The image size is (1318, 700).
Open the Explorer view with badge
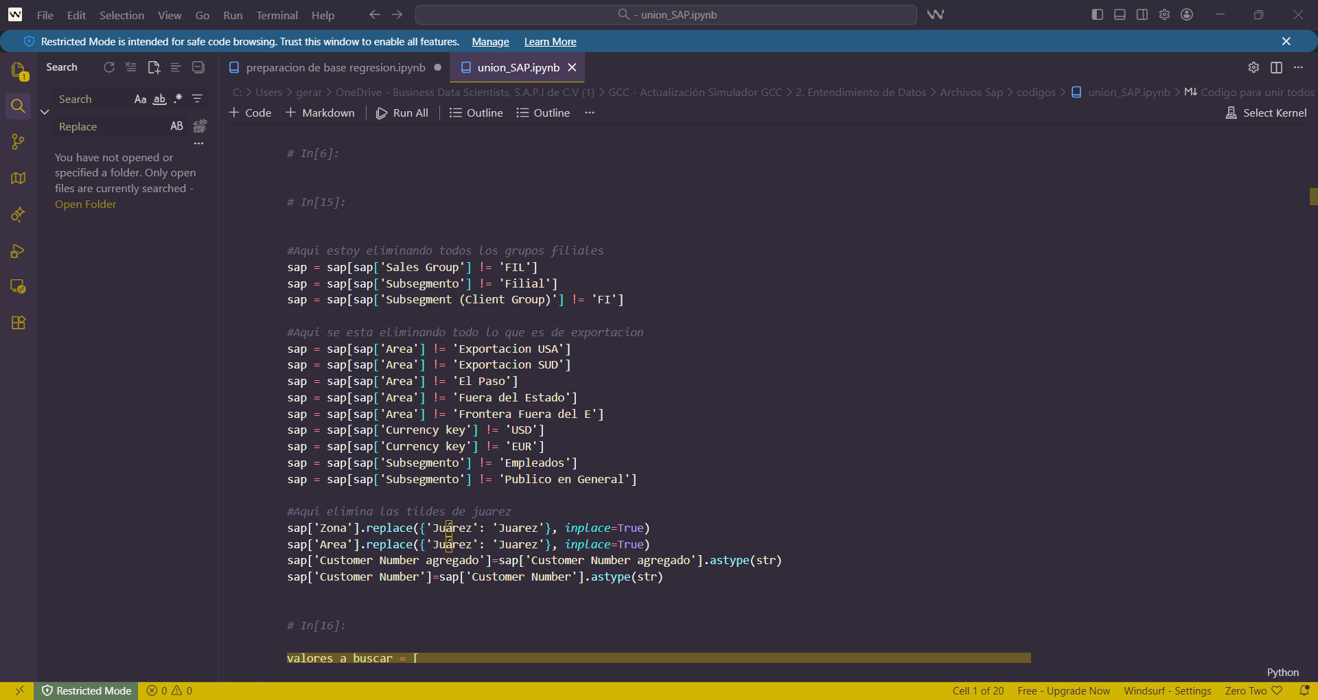pyautogui.click(x=19, y=70)
